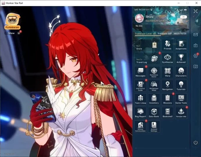Open Account Settings
Image resolution: width=201 pixels, height=157 pixels.
click(x=154, y=126)
